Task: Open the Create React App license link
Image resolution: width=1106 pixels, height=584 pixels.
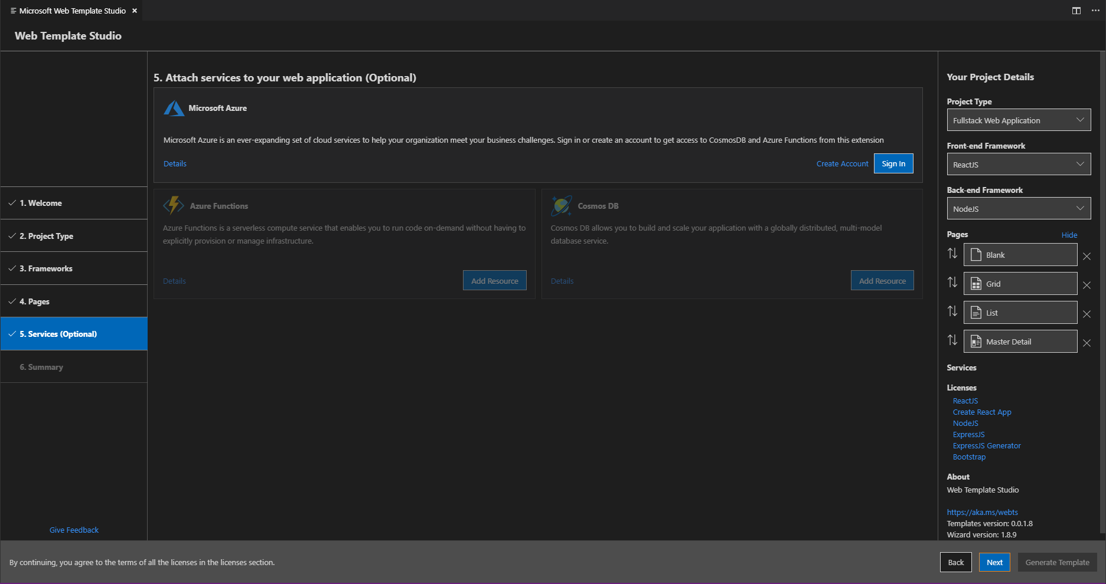Action: 982,412
